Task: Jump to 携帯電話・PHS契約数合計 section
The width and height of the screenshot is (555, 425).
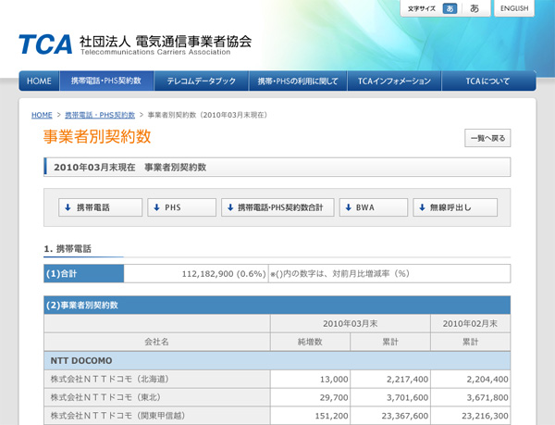Action: [x=277, y=207]
